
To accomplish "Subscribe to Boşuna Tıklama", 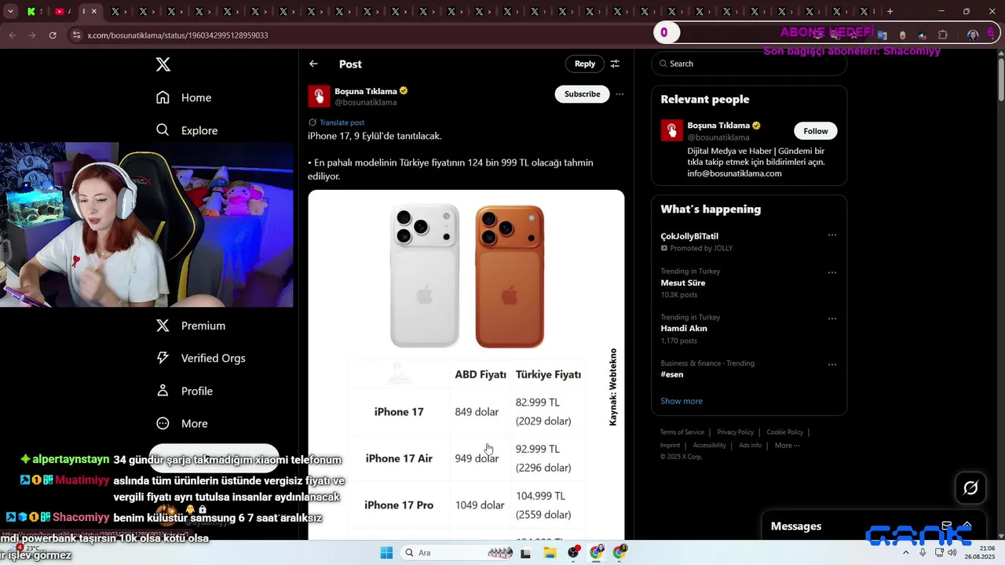I will click(x=582, y=94).
